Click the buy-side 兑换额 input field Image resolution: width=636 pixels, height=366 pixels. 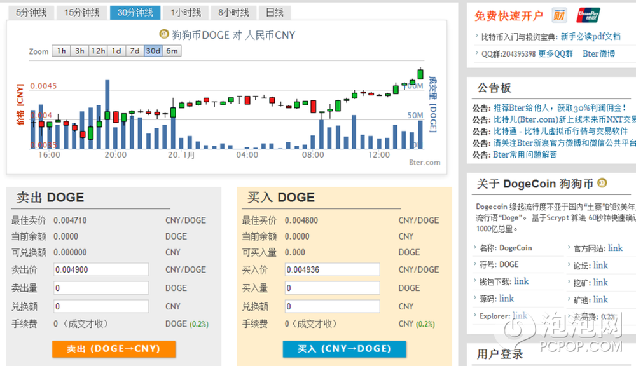(332, 306)
